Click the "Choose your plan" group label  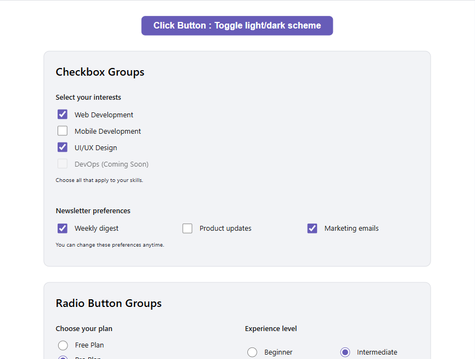pos(84,329)
